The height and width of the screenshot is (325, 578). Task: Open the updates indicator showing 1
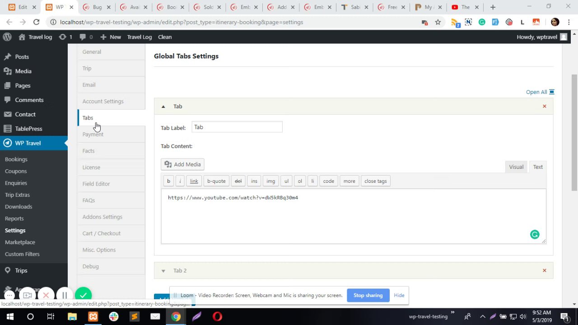[x=65, y=37]
